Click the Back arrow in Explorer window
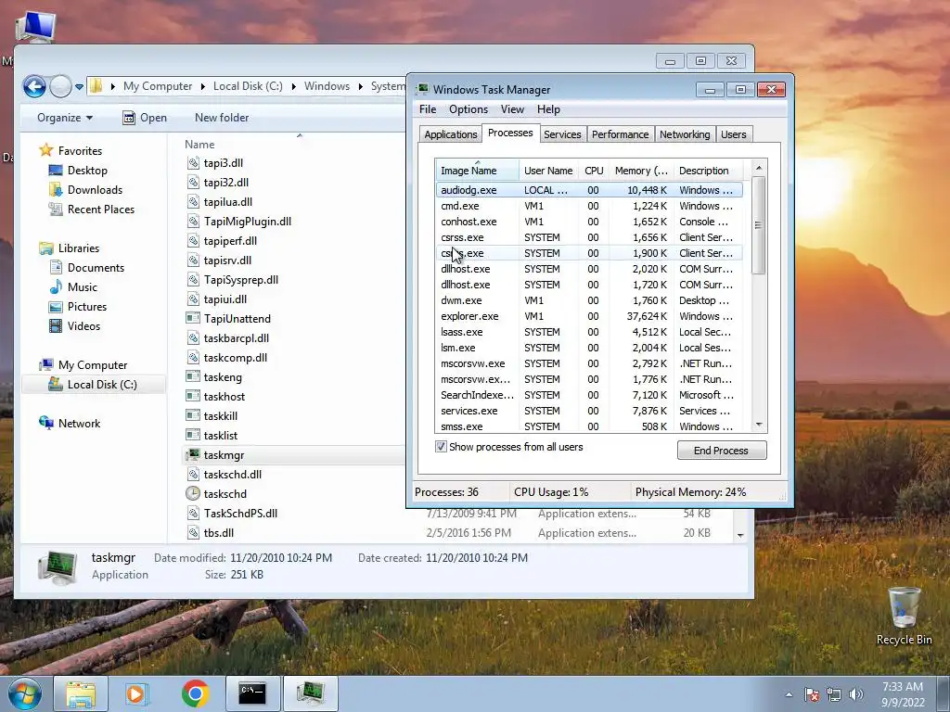The height and width of the screenshot is (712, 950). coord(34,86)
